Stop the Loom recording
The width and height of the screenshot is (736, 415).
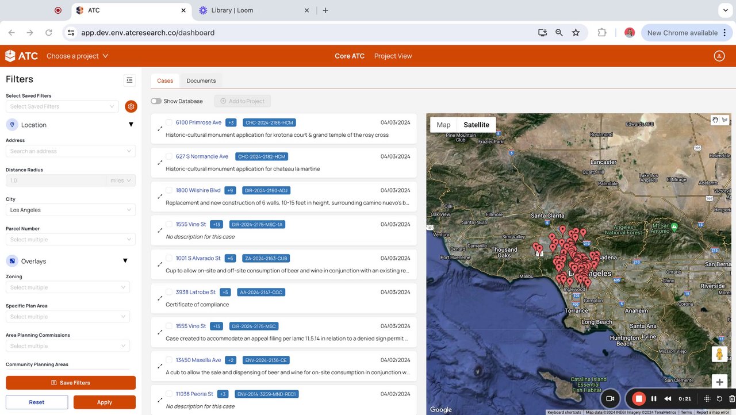pos(639,398)
